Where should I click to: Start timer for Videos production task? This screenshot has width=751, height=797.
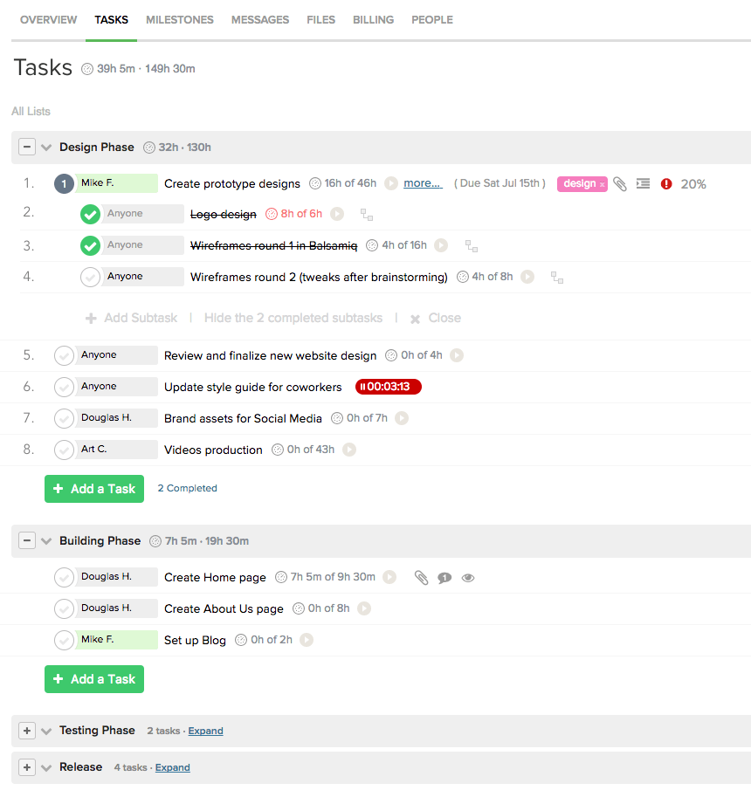349,450
